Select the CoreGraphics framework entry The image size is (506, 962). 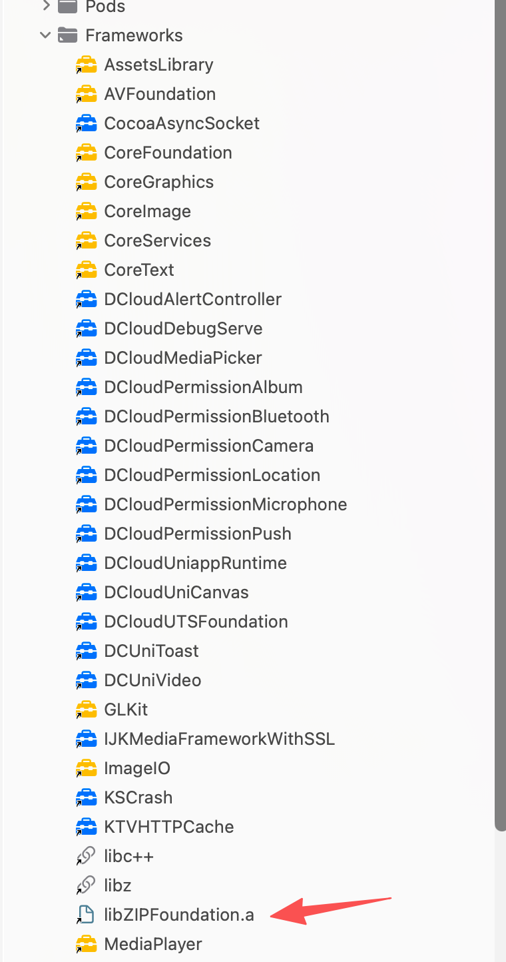tap(158, 182)
